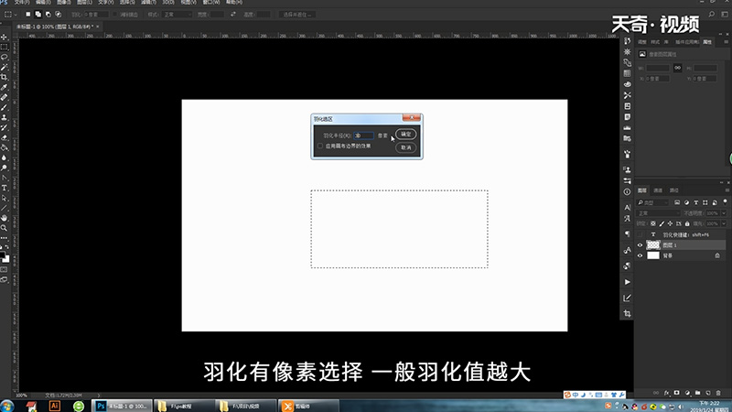Click Add to Selection icon in options bar

(x=38, y=15)
